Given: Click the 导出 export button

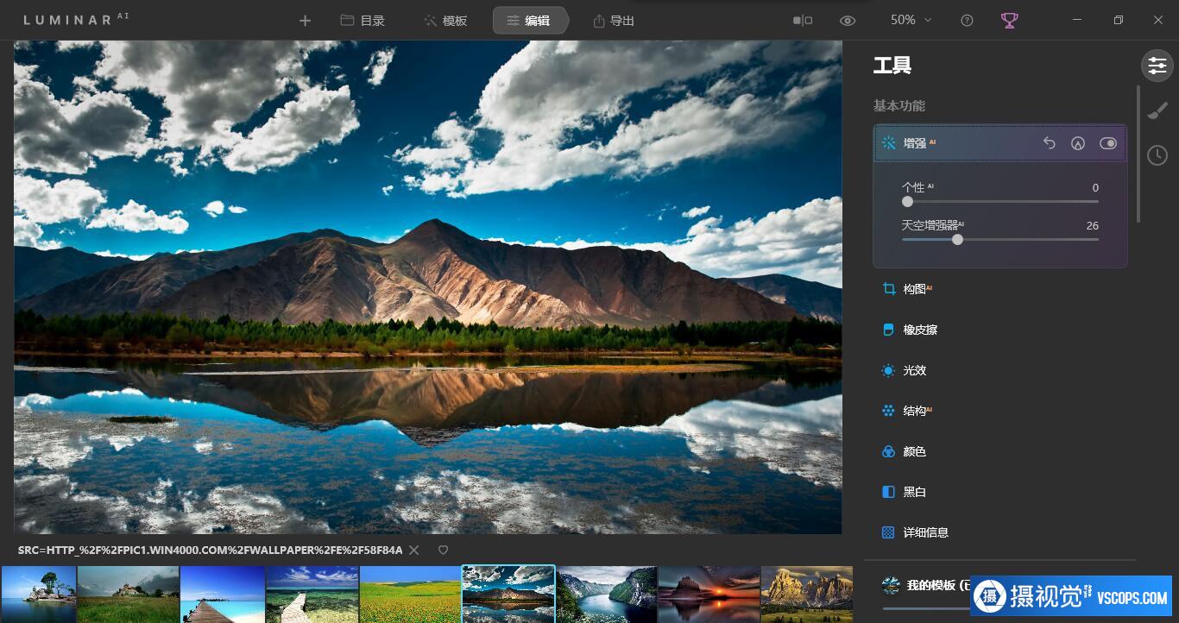Looking at the screenshot, I should click(x=614, y=21).
